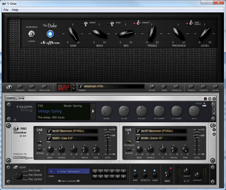226x190 pixels.
Task: Click the Delay Thing pause icon
Action: (x=210, y=99)
